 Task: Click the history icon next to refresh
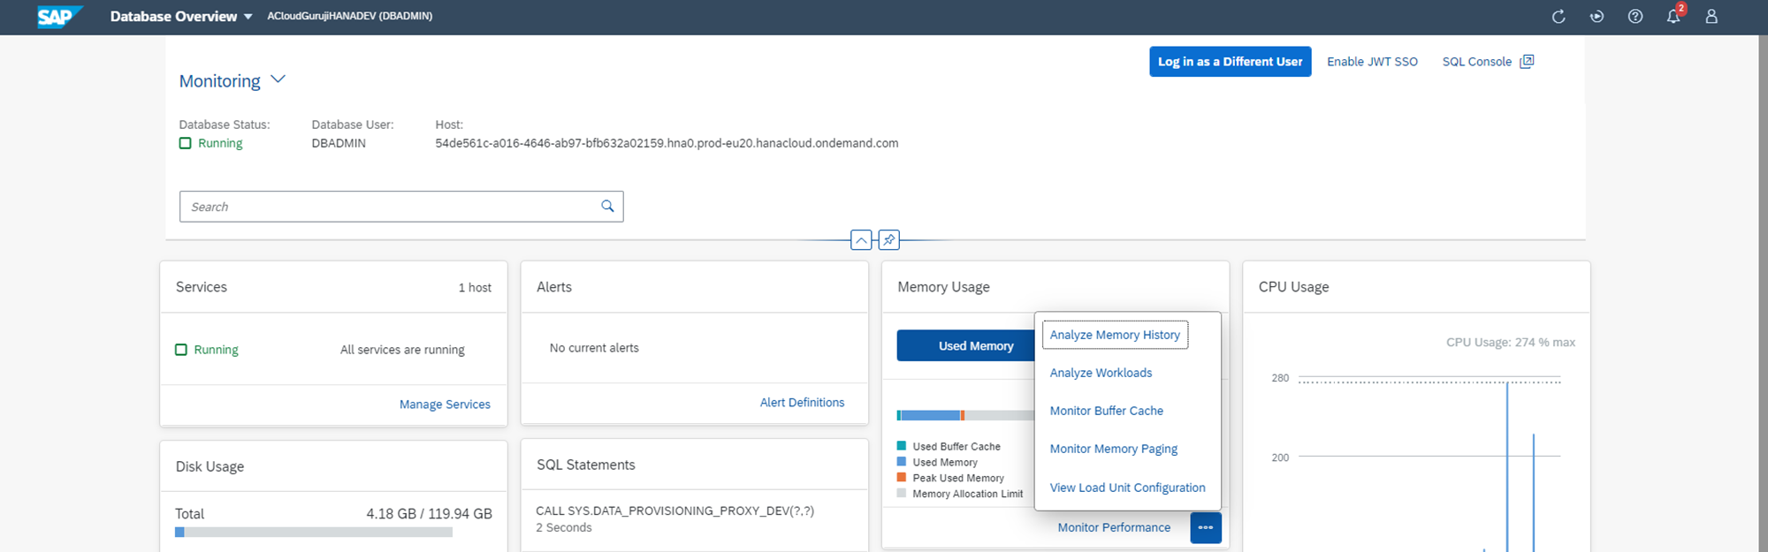(x=1597, y=17)
